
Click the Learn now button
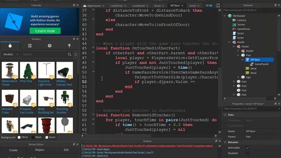coord(45,31)
